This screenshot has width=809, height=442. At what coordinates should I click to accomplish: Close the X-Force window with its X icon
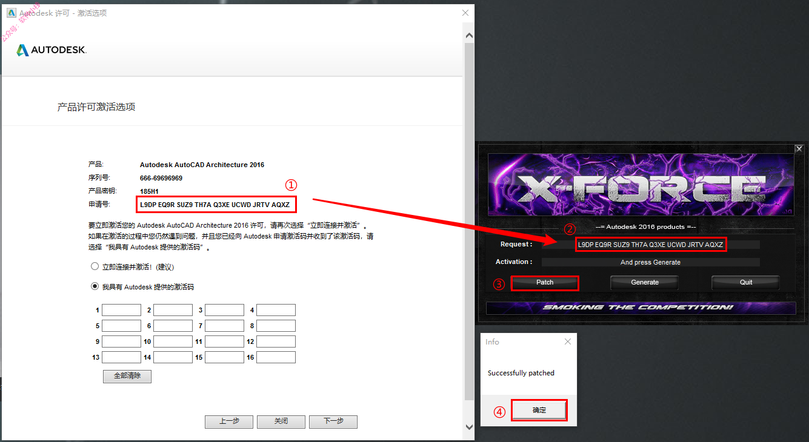(x=799, y=148)
